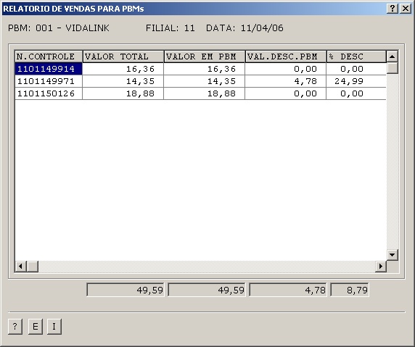Select control number 1101149914
The image size is (415, 347).
tap(49, 69)
